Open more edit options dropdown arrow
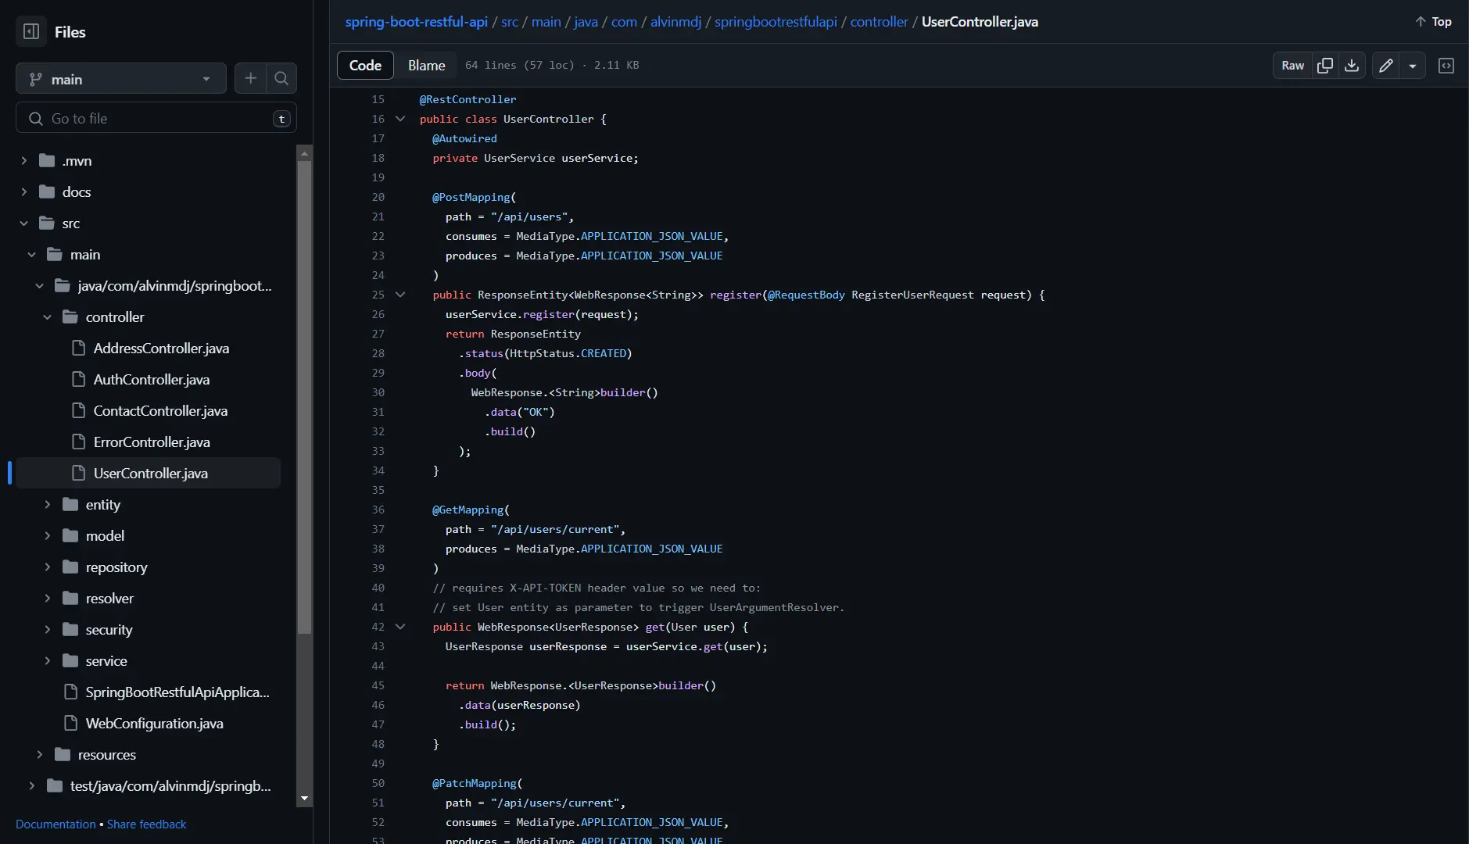 pyautogui.click(x=1413, y=66)
